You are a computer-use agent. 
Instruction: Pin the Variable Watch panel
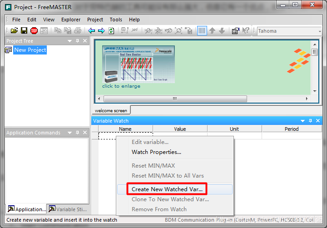[310, 121]
